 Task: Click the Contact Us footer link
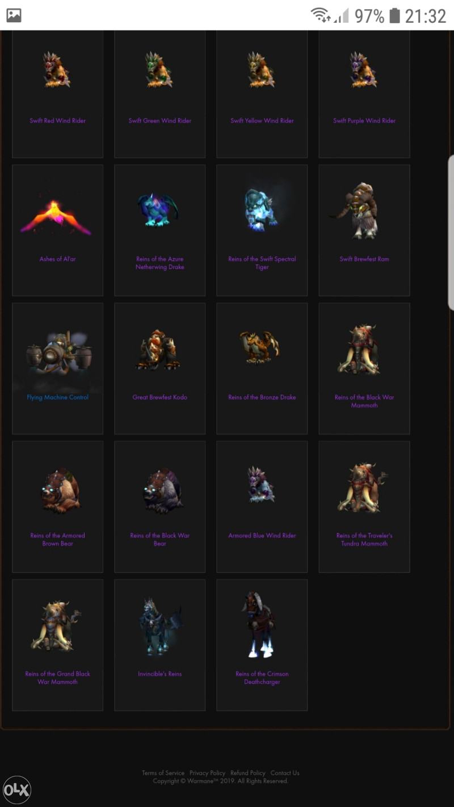click(285, 773)
